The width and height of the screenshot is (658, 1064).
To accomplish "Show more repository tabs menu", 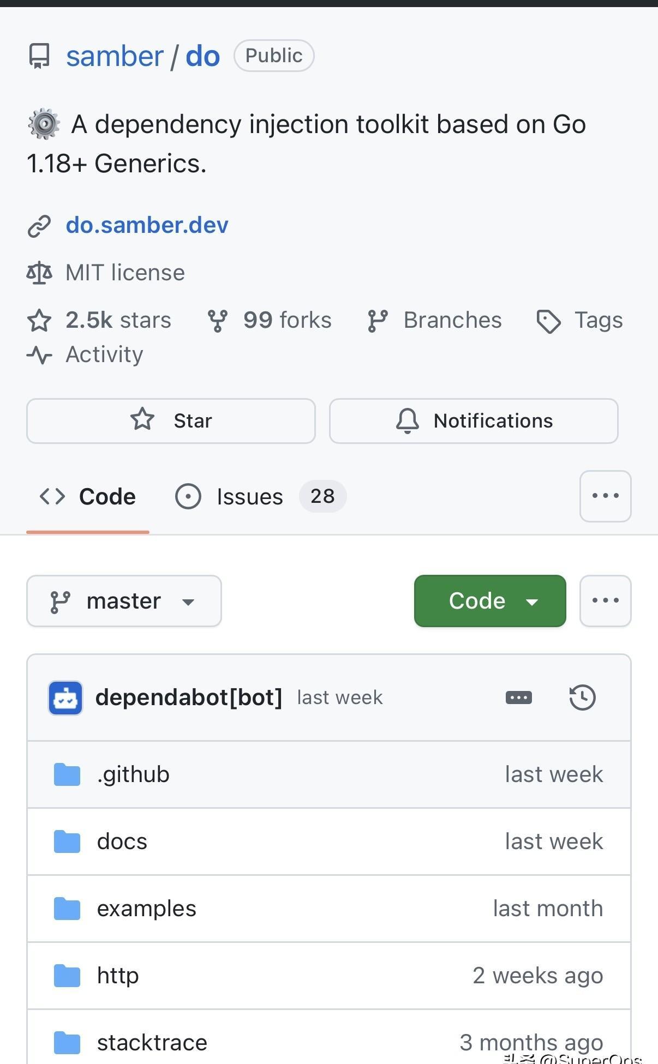I will pyautogui.click(x=605, y=496).
